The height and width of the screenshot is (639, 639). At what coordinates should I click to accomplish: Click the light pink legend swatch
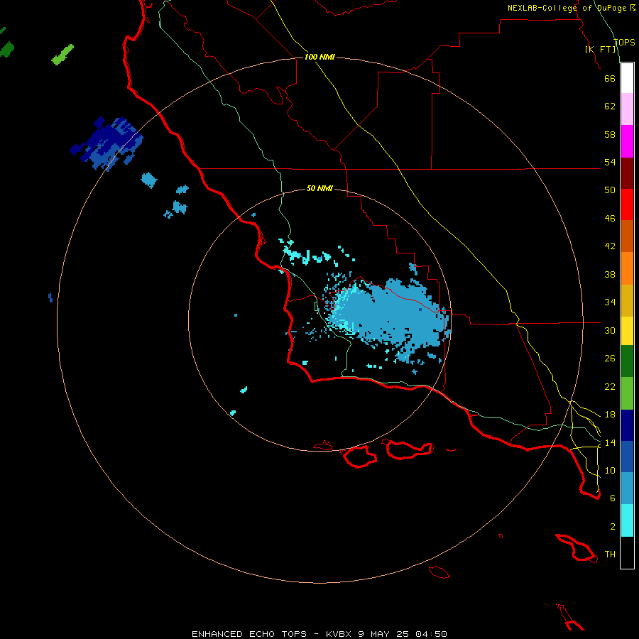coord(627,109)
